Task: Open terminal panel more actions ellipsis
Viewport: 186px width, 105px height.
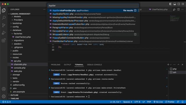Action: click(x=174, y=64)
